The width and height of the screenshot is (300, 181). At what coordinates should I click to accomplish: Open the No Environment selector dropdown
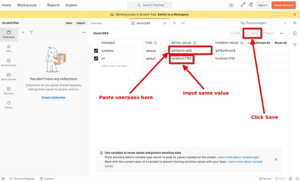[263, 23]
